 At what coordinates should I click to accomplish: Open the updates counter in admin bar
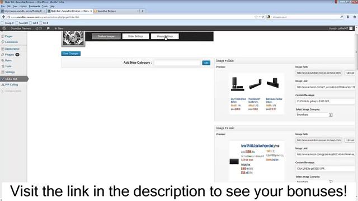pos(39,28)
